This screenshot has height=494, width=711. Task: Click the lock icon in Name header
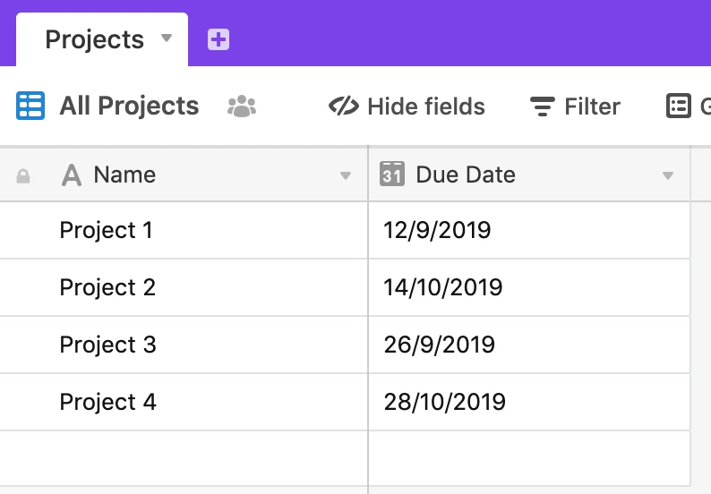pyautogui.click(x=23, y=175)
